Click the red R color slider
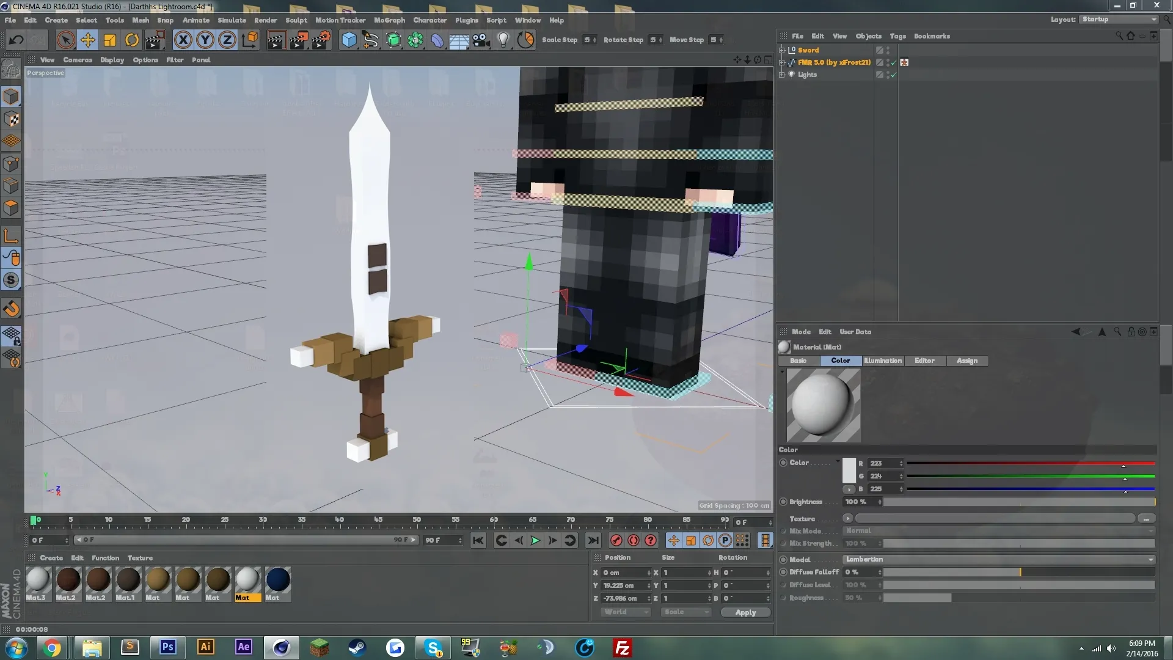The image size is (1173, 660). point(1031,464)
